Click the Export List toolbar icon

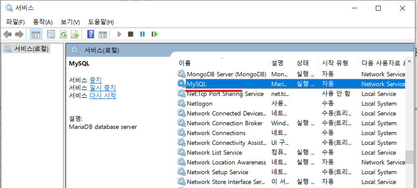click(x=75, y=34)
